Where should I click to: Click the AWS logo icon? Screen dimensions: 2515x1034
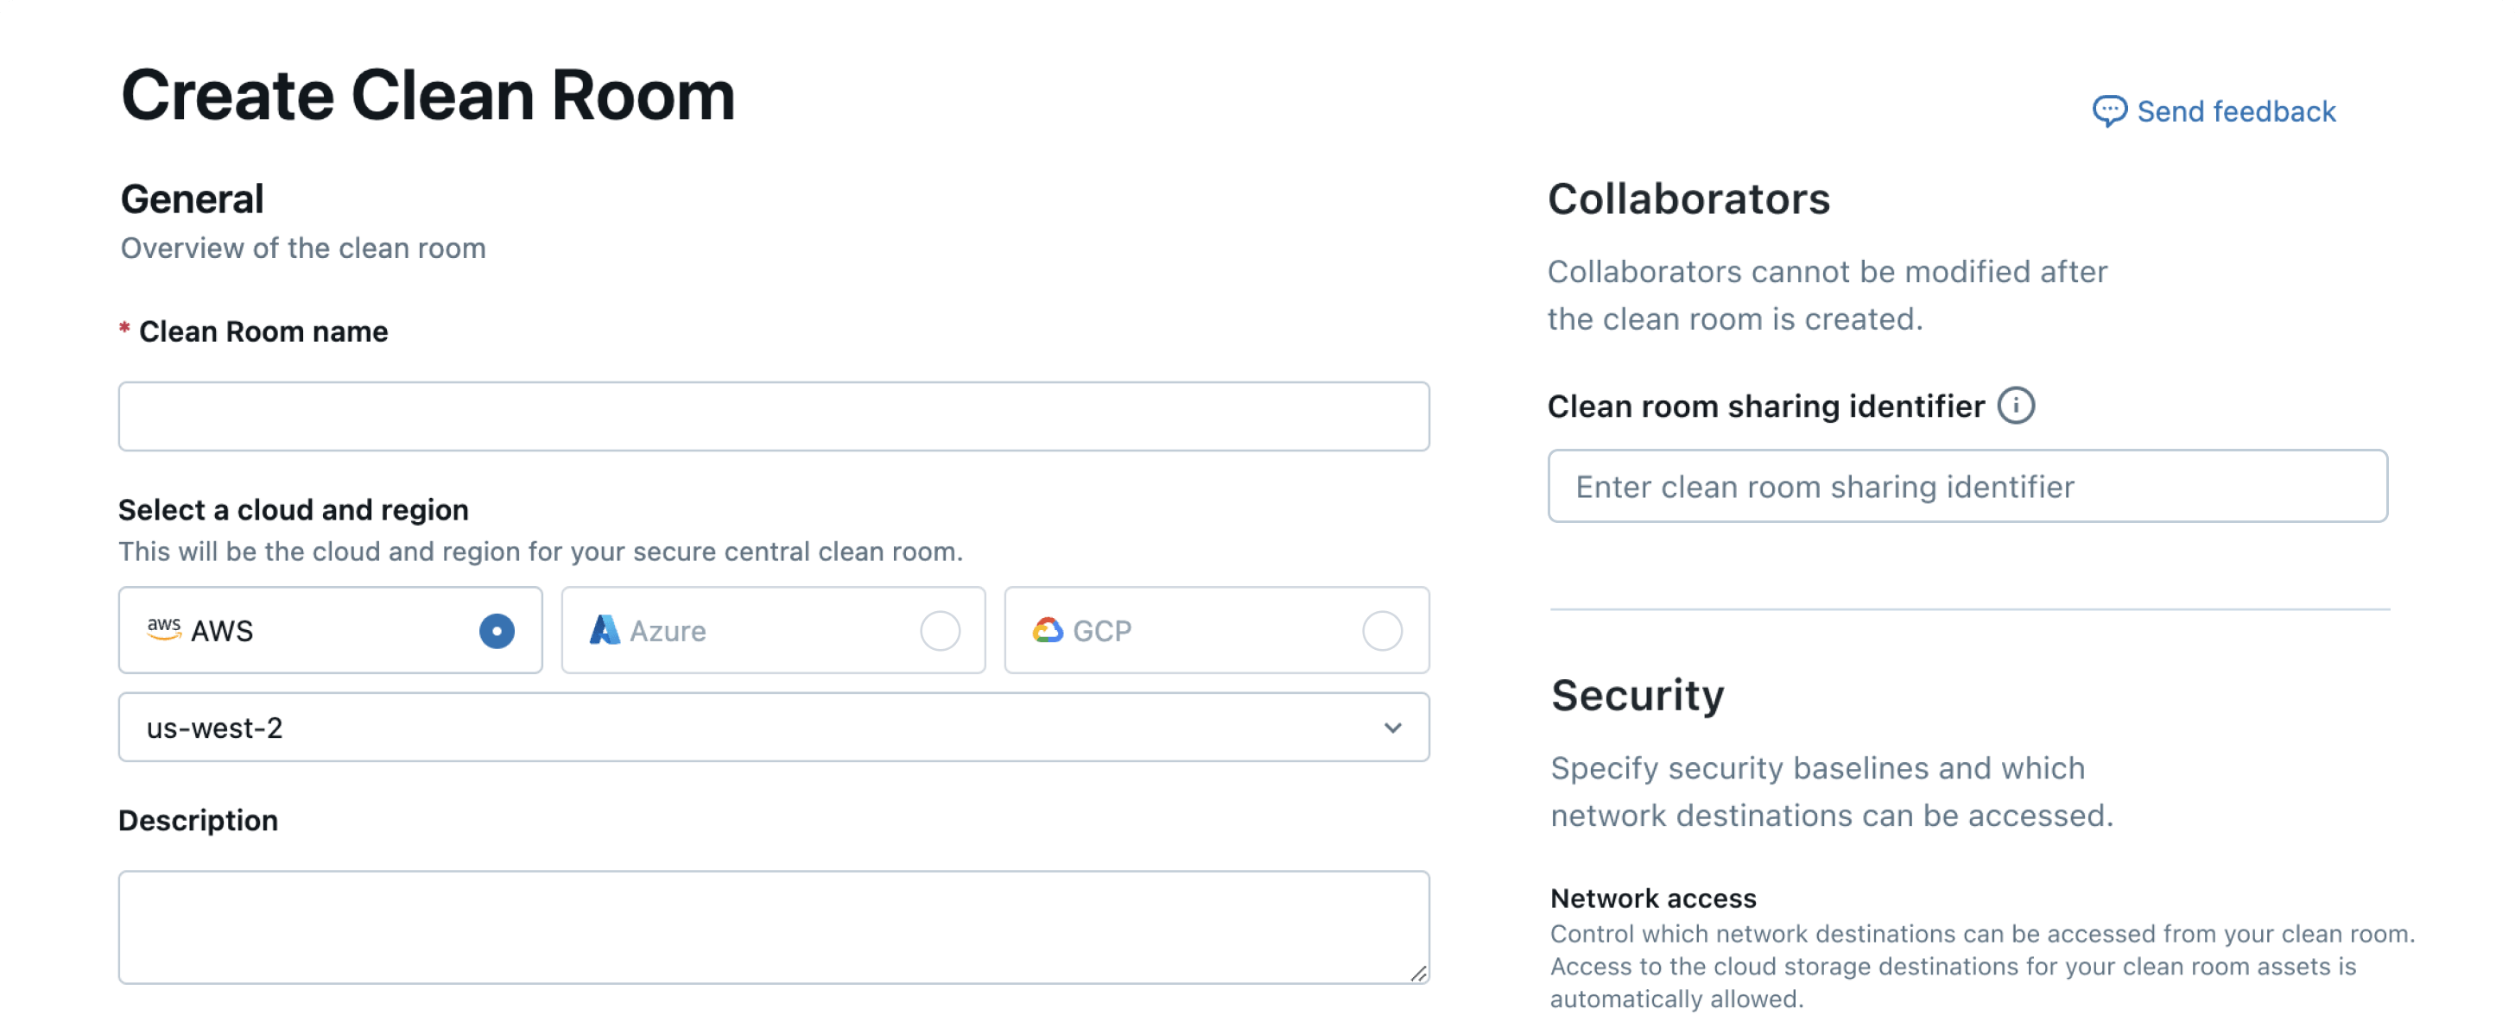coord(164,629)
